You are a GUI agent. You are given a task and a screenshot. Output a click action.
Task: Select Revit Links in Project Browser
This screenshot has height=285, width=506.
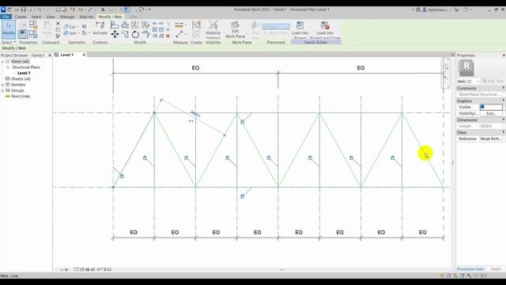(x=21, y=97)
